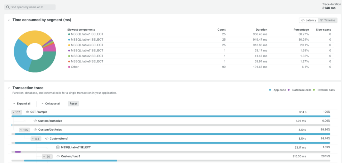The image size is (342, 163).
Task: Collapse the Custom/GetRoles node with 165 spans
Action: [x=24, y=130]
